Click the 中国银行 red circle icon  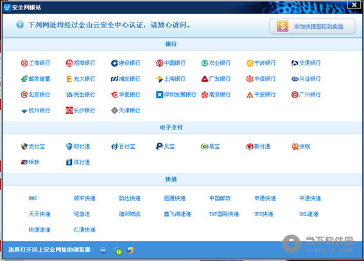[x=159, y=63]
